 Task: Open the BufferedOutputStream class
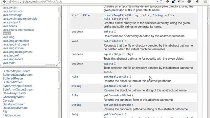point(17,75)
